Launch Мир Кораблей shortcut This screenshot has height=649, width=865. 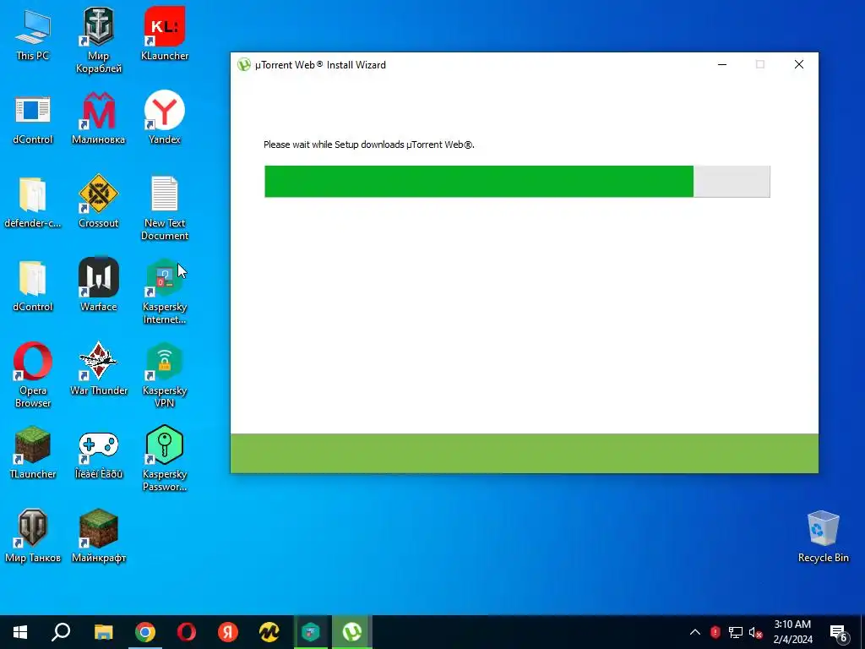pyautogui.click(x=98, y=40)
